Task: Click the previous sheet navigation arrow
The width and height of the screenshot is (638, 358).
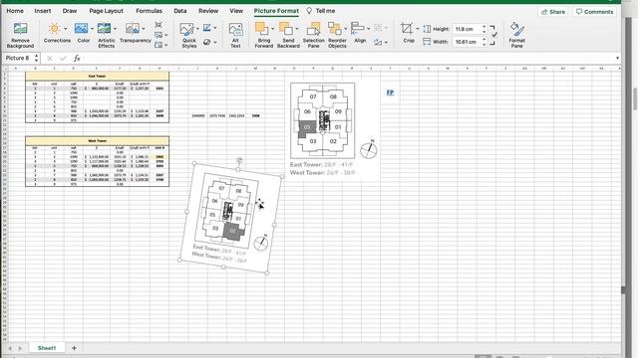Action: [x=10, y=348]
